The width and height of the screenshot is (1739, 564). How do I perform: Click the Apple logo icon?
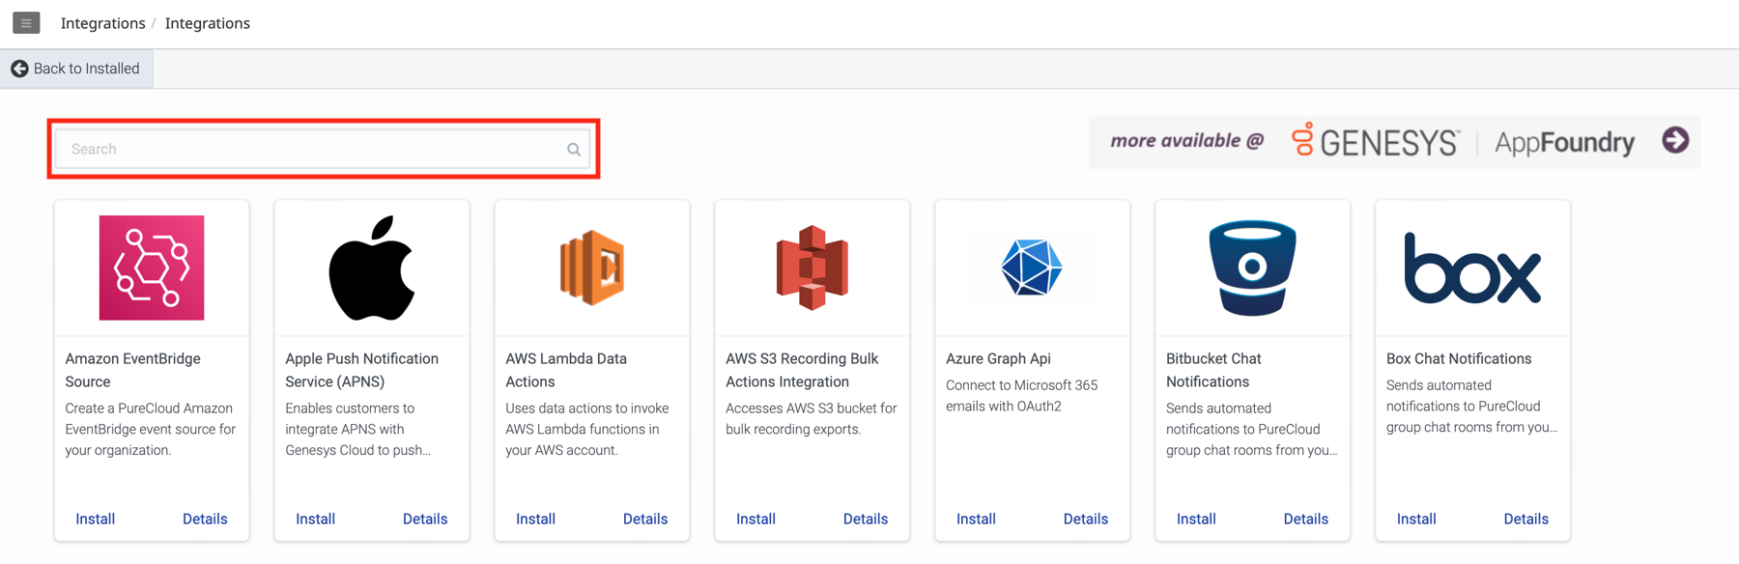(x=372, y=268)
